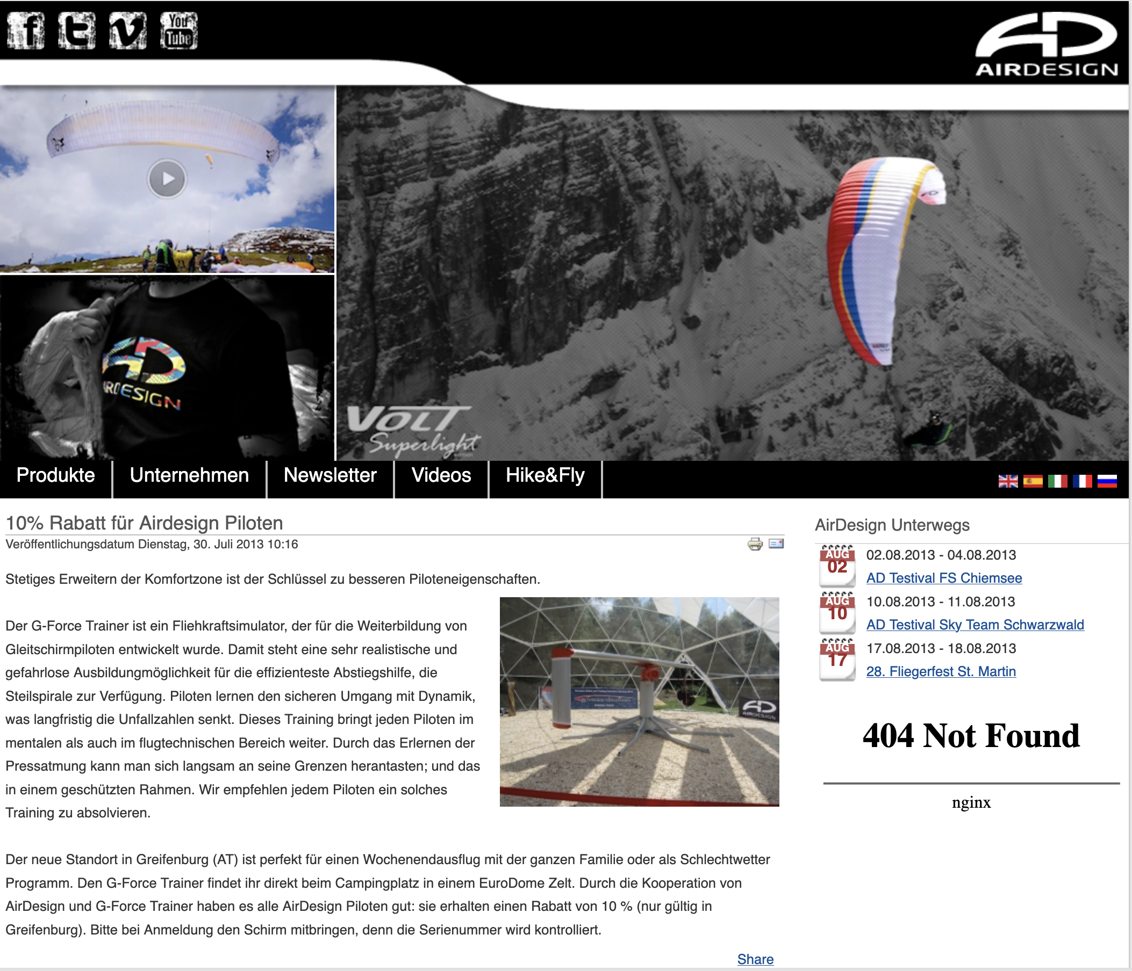The width and height of the screenshot is (1132, 971).
Task: Click the AirDesign logo
Action: [1047, 44]
